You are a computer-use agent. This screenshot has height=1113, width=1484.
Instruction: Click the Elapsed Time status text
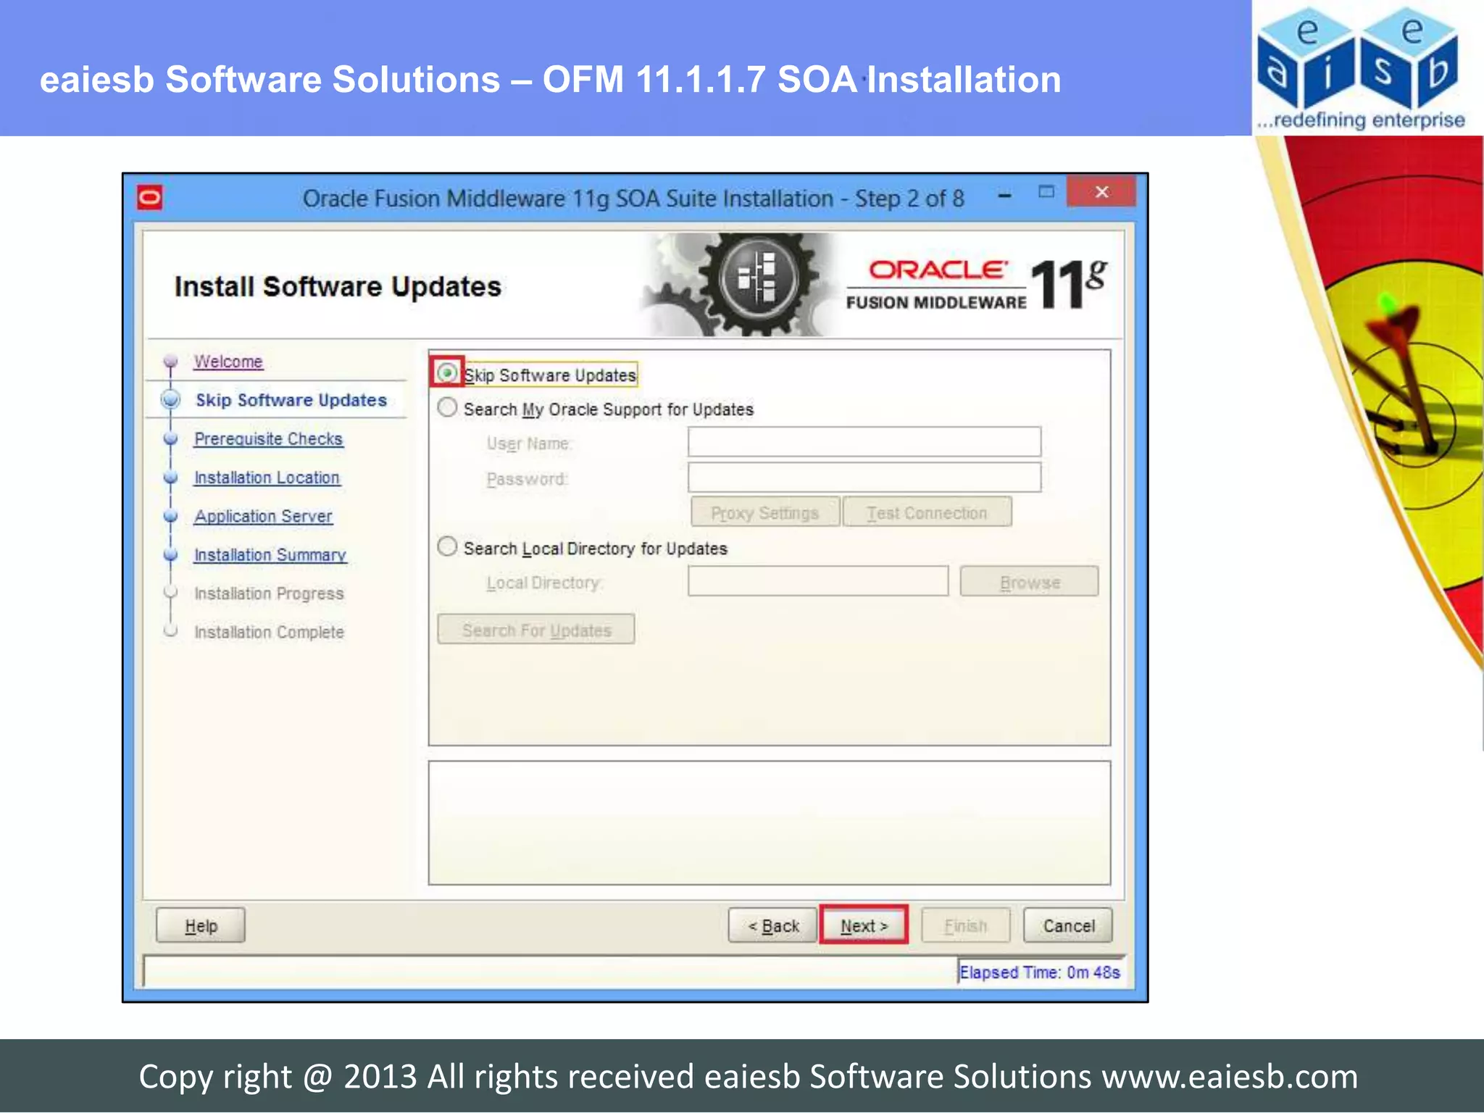(x=1039, y=972)
